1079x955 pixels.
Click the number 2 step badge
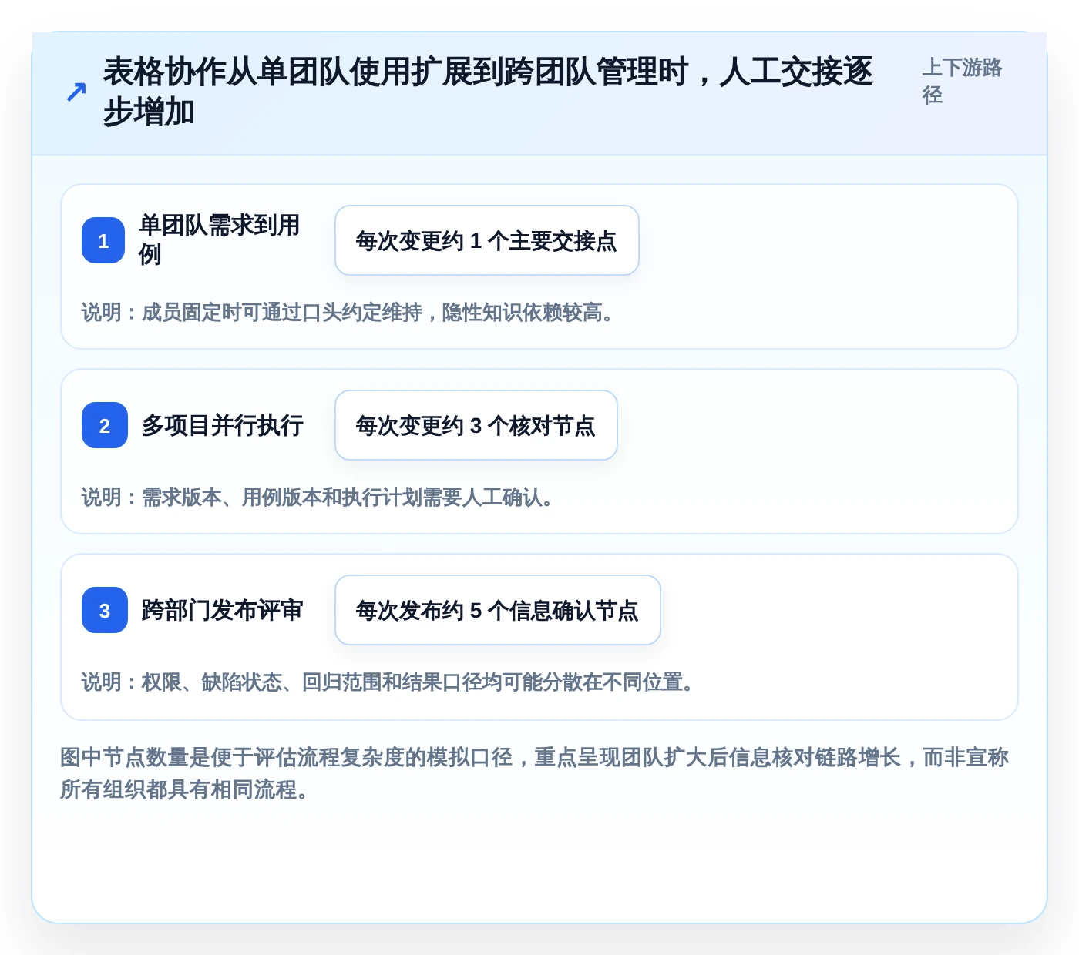105,425
